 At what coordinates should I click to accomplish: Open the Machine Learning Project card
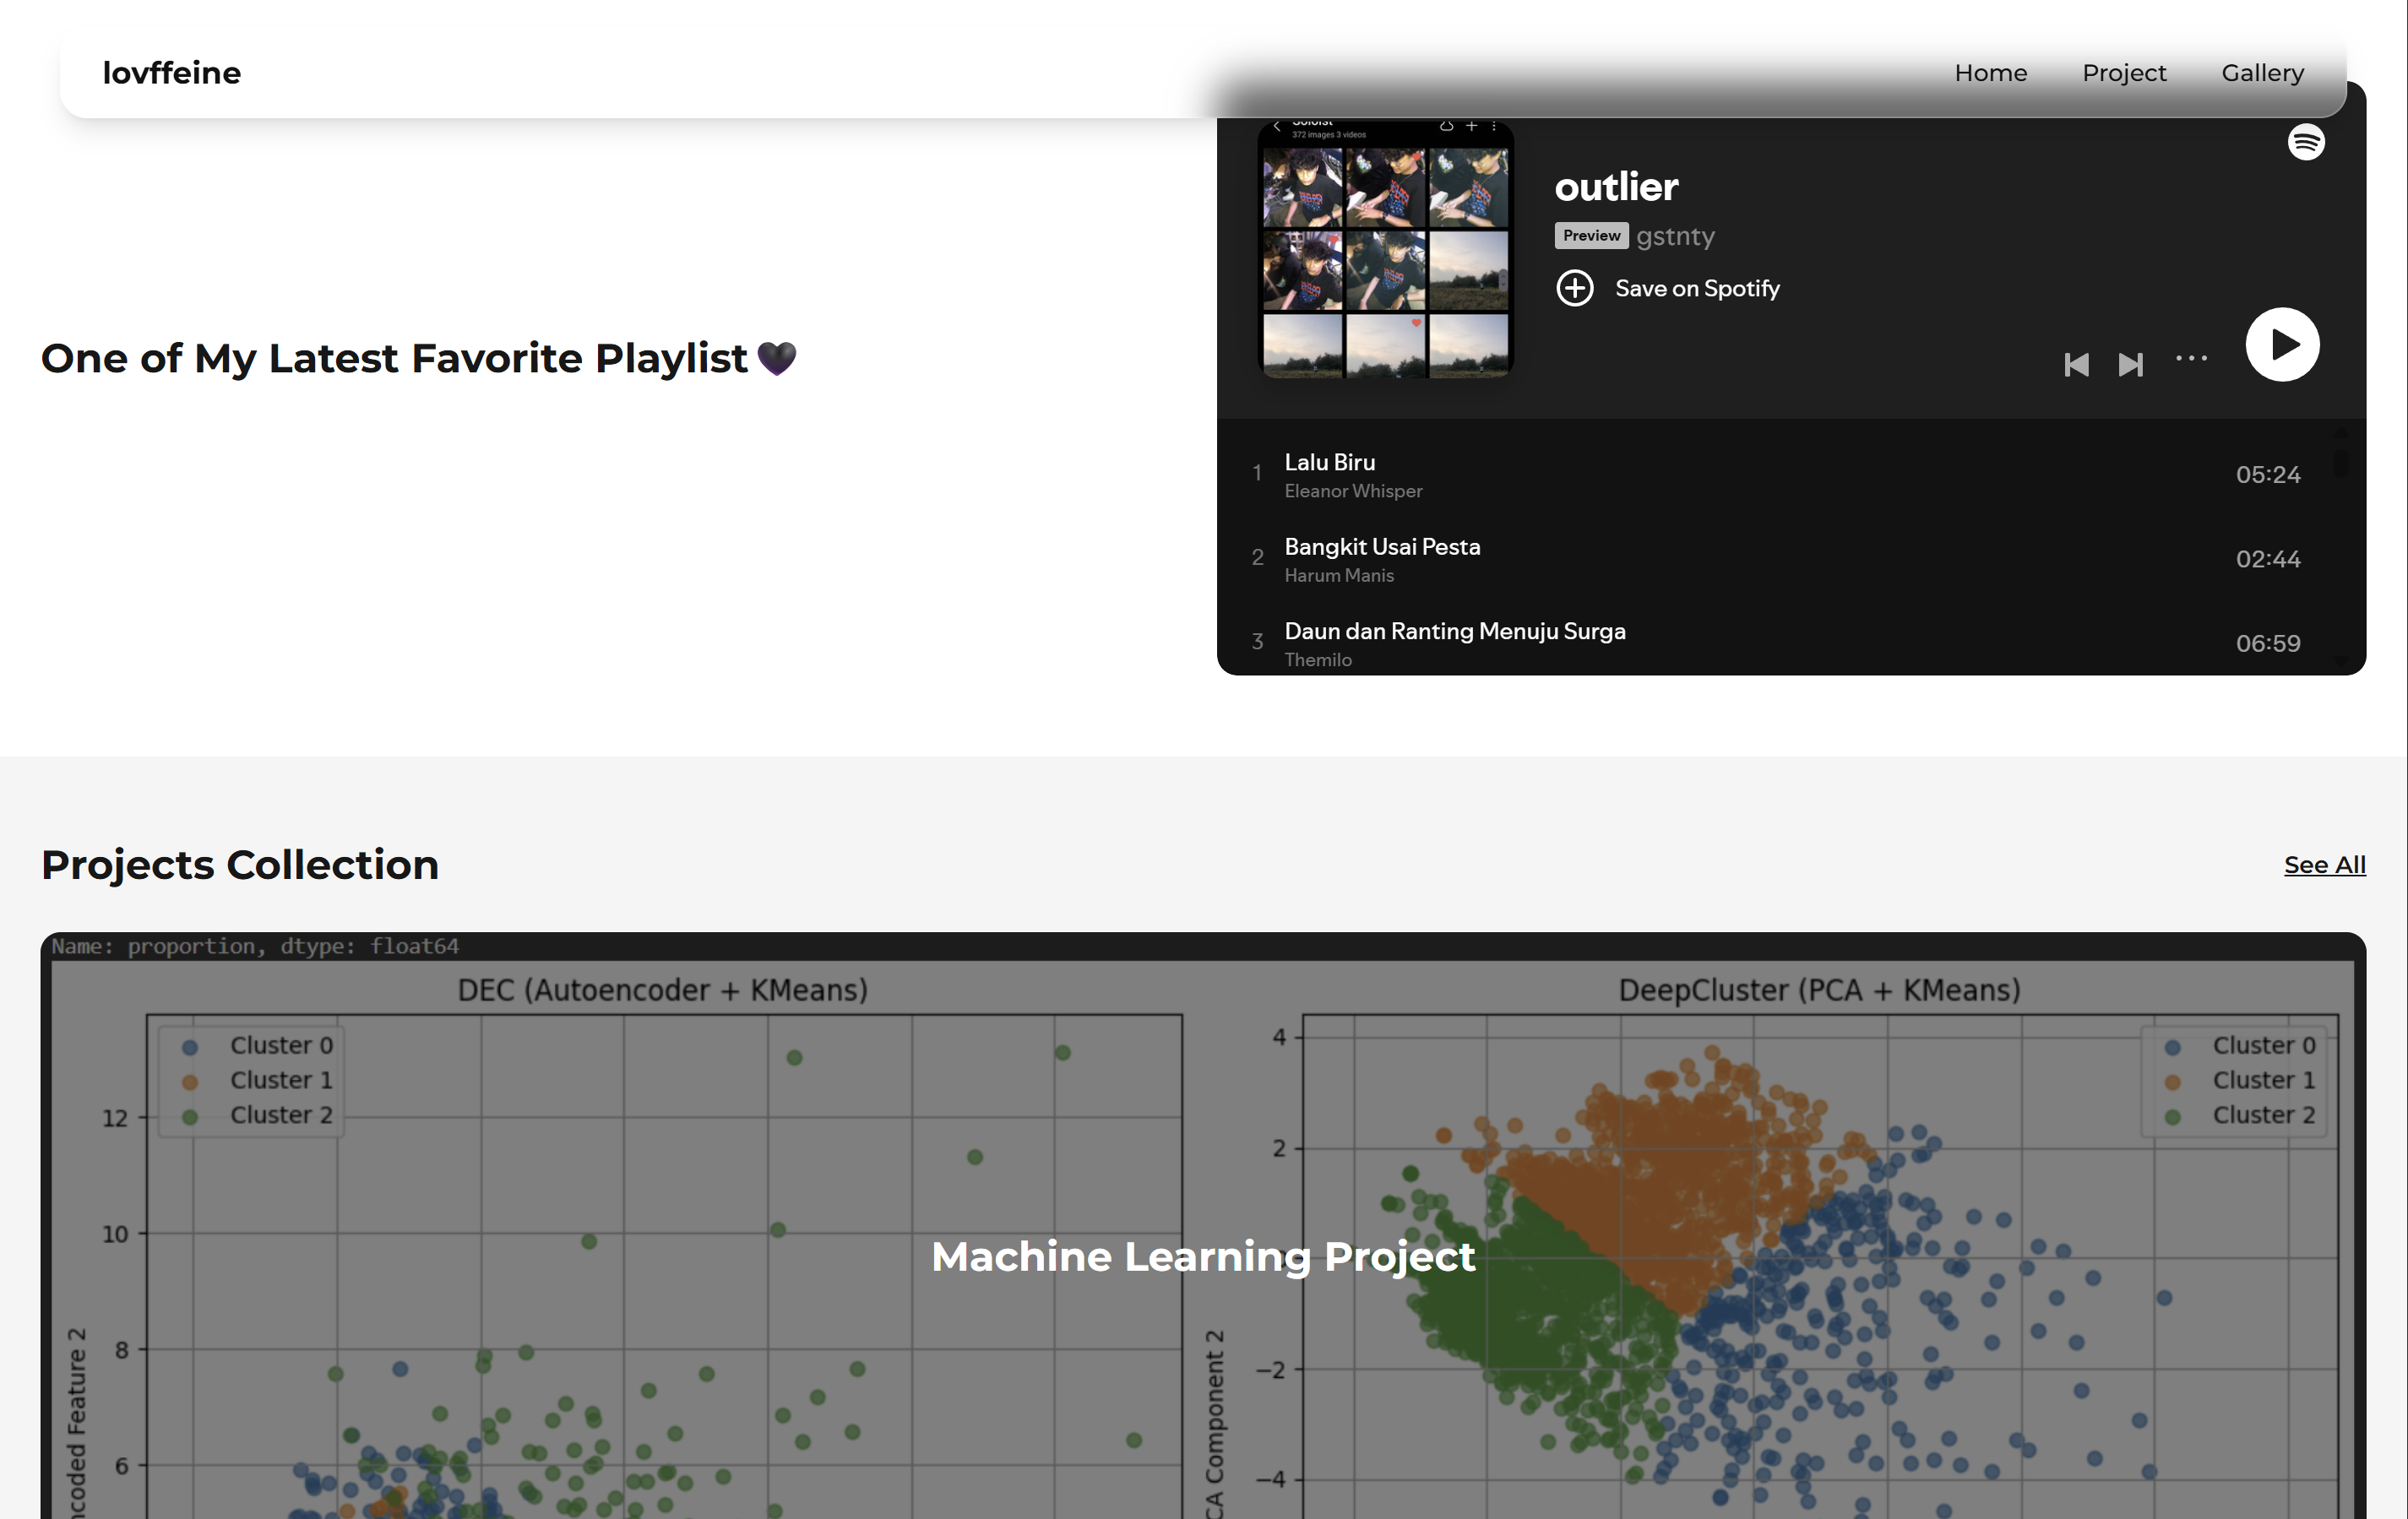pos(1203,1256)
